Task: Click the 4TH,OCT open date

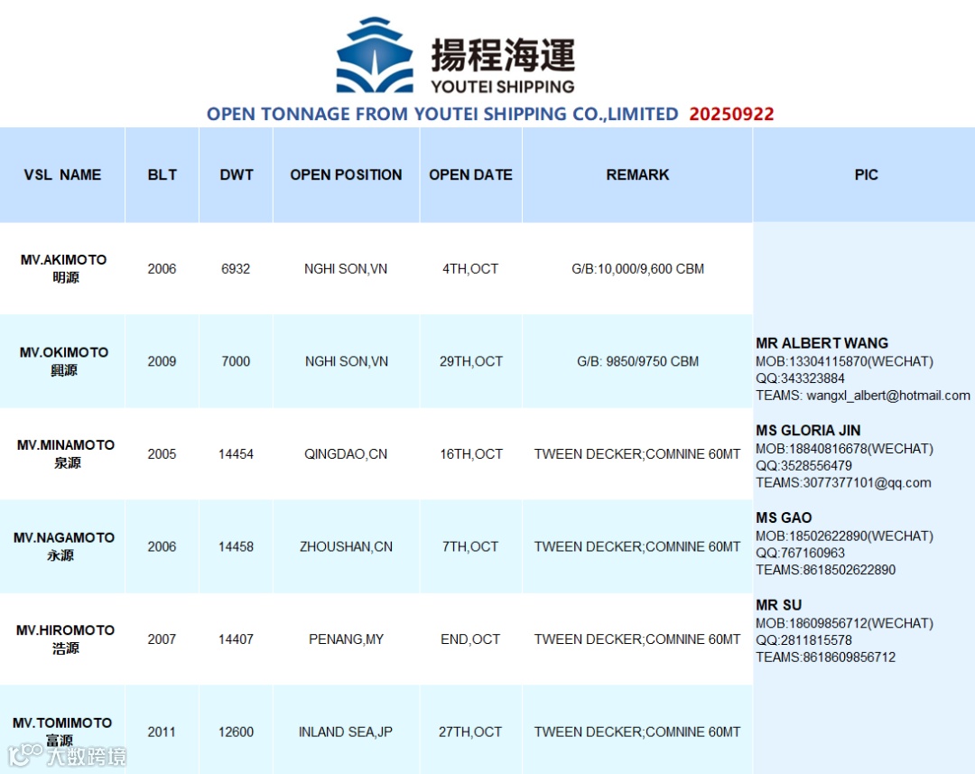Action: tap(470, 269)
